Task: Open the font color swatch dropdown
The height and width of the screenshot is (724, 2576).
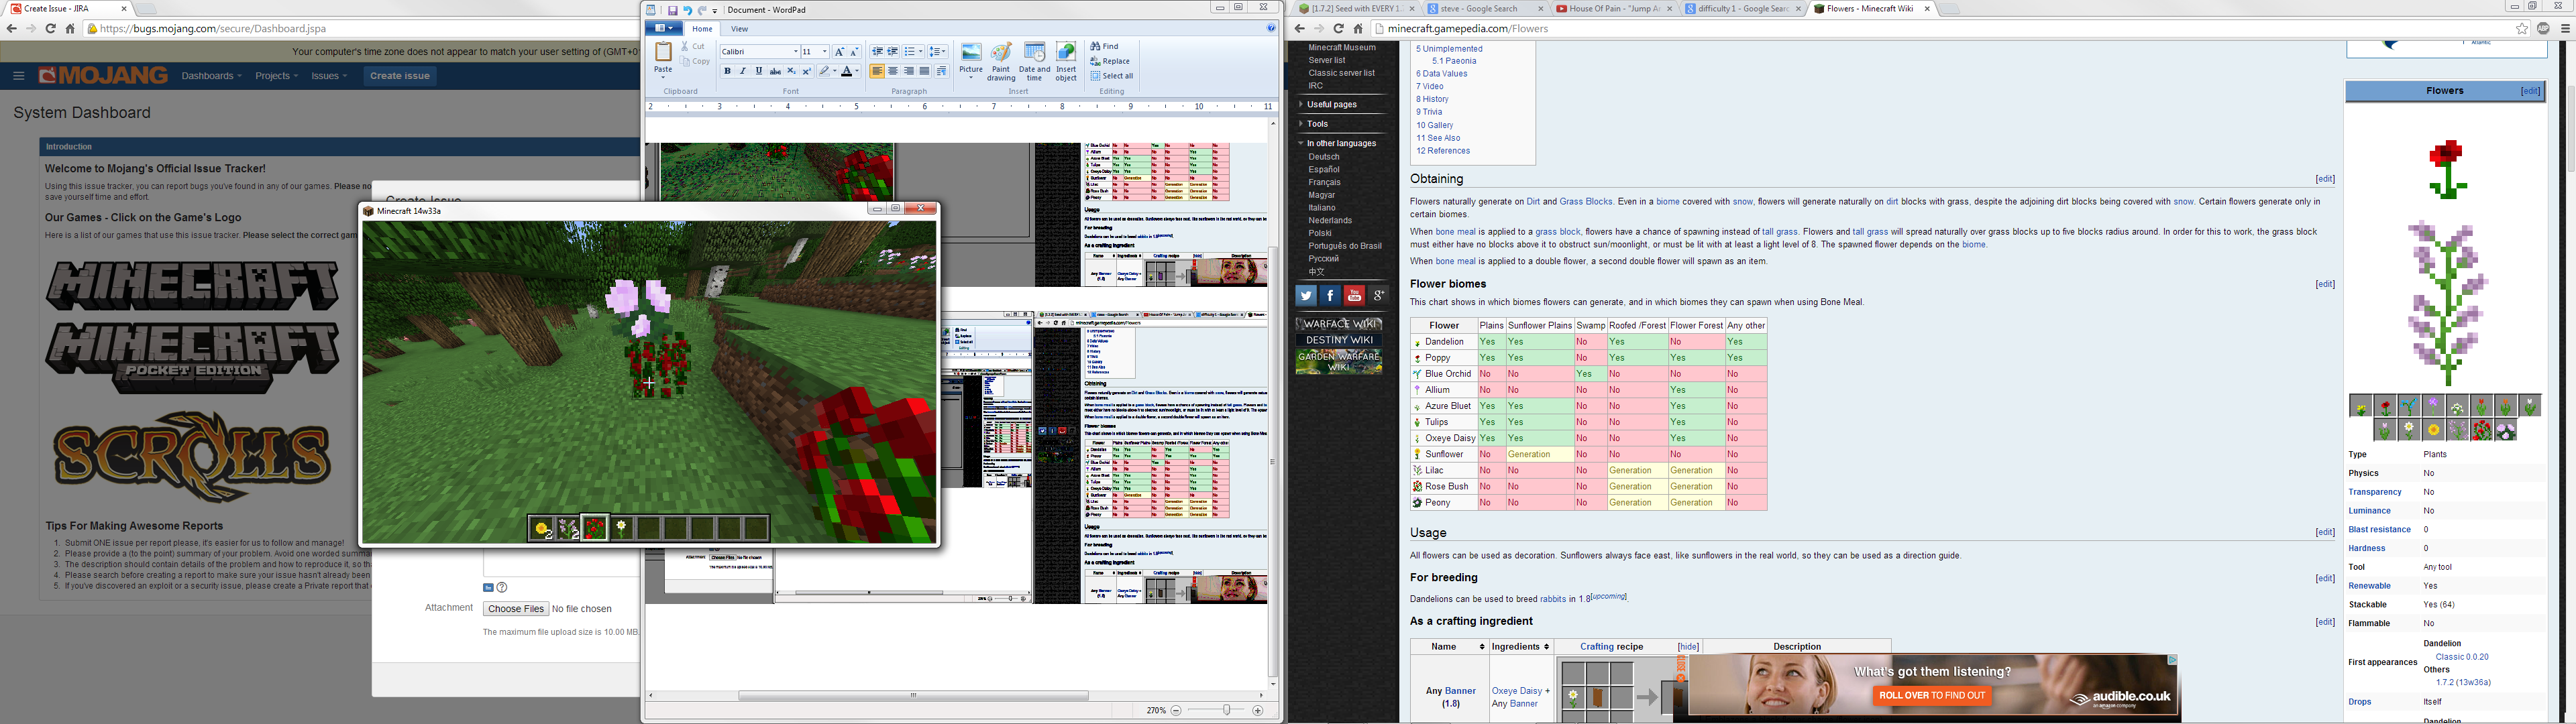Action: 858,72
